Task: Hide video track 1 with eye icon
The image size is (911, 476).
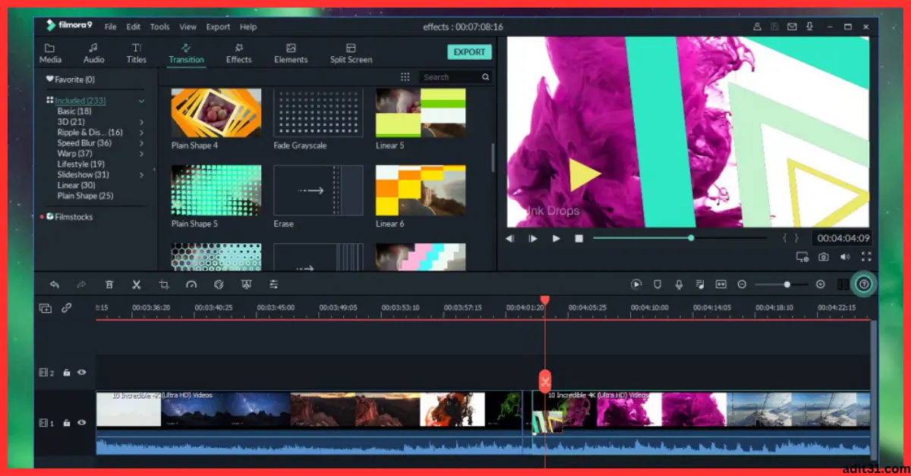Action: coord(81,422)
